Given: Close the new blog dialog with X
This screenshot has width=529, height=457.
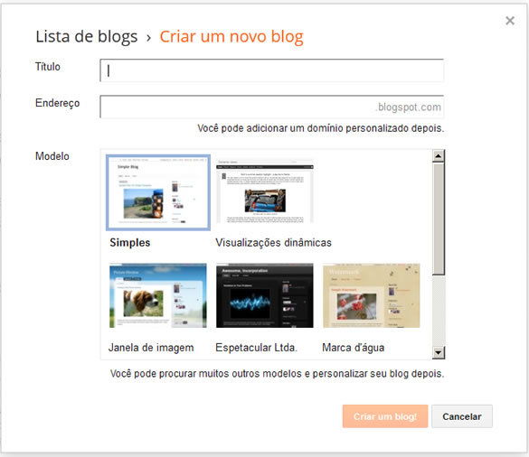Looking at the screenshot, I should tap(510, 21).
